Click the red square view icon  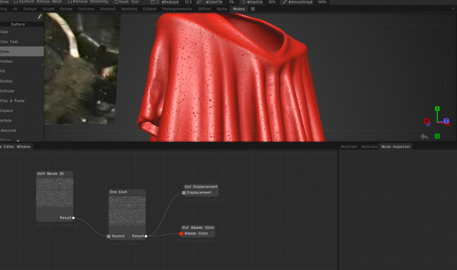[427, 121]
